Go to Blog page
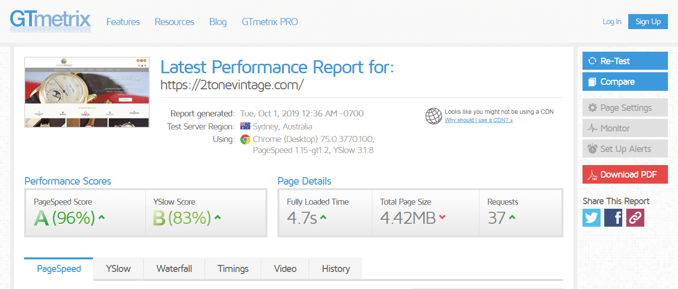This screenshot has height=289, width=678. pos(218,22)
